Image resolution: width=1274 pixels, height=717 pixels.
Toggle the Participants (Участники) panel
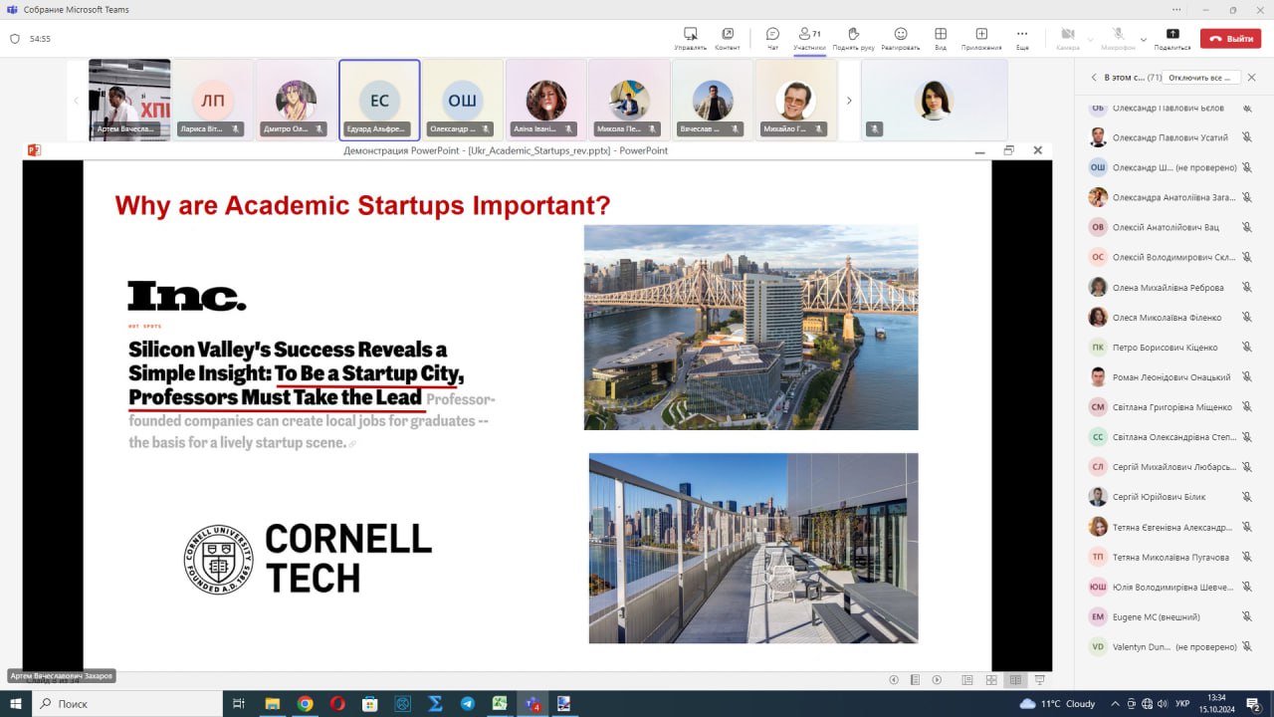(x=809, y=38)
